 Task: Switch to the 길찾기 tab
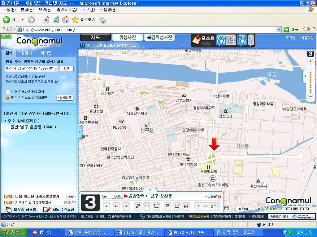(x=27, y=53)
